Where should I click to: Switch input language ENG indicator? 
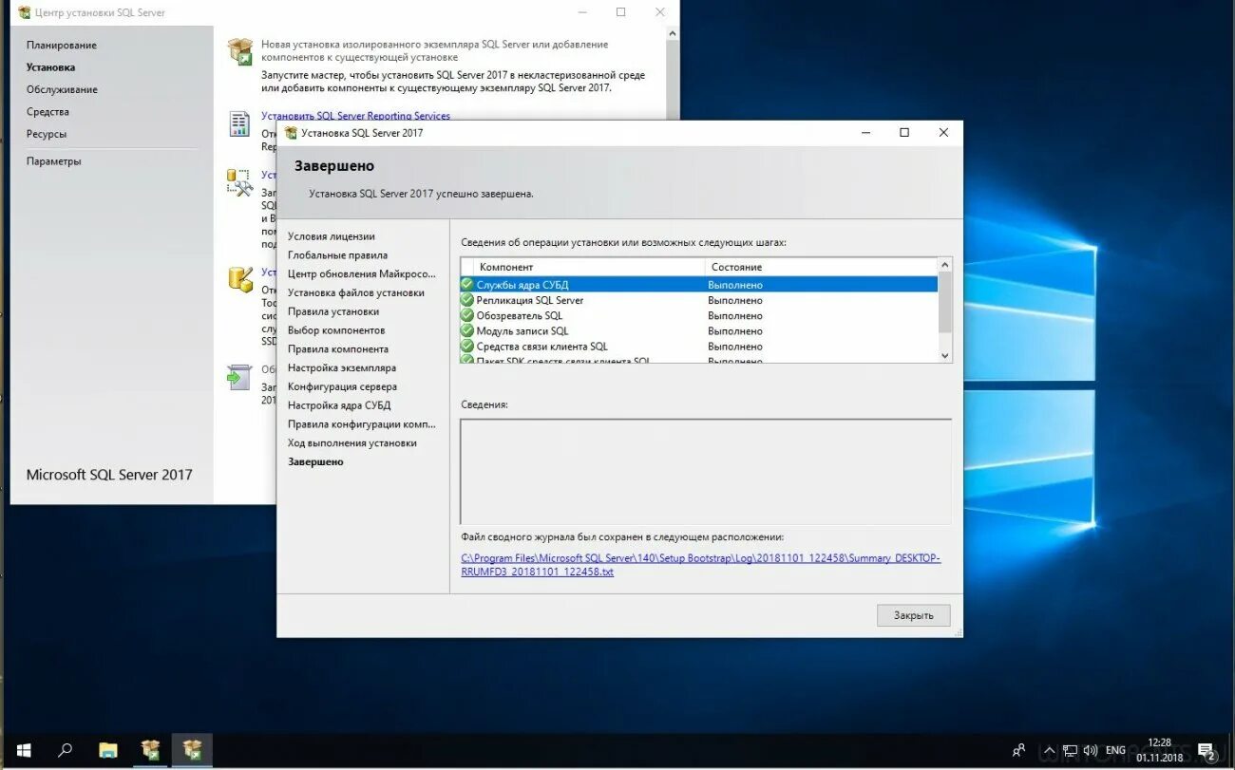1115,750
